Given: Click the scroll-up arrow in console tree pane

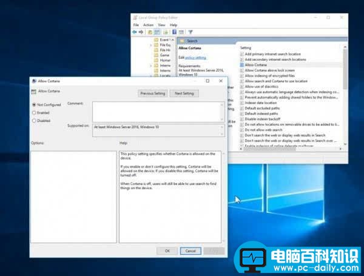Looking at the screenshot, I should click(173, 40).
